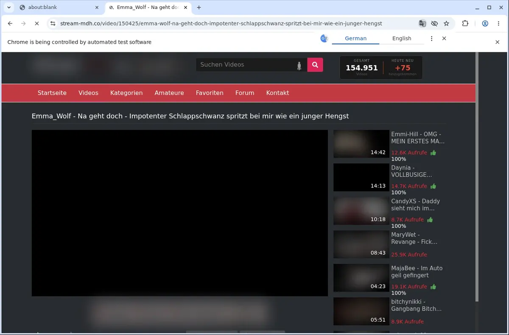Open translate options three-dot menu
The height and width of the screenshot is (335, 509).
(x=432, y=38)
